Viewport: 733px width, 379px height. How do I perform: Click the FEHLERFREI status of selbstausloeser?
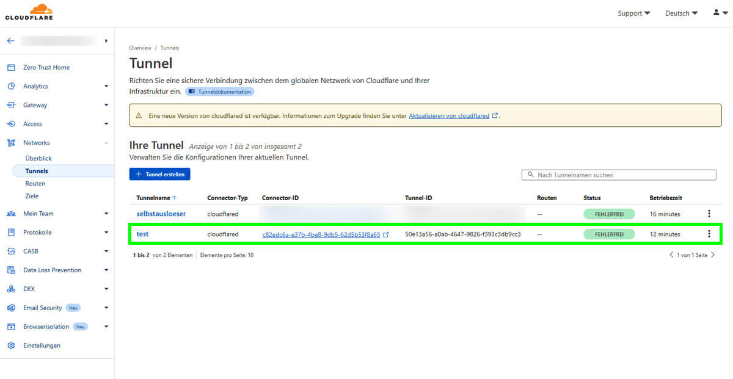[x=609, y=214]
